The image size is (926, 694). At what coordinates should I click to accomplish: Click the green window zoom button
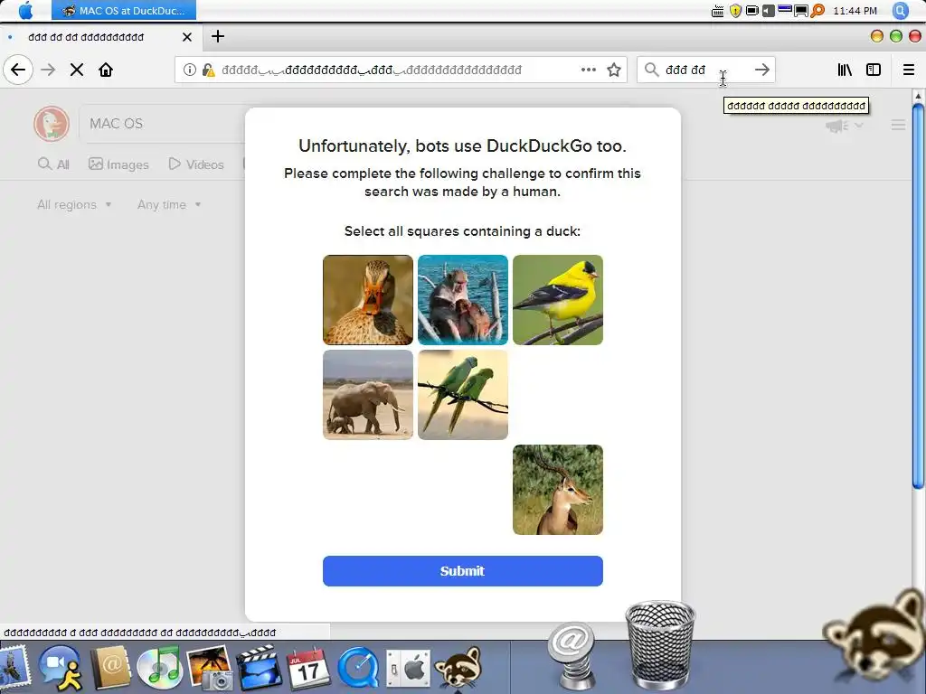(x=896, y=36)
